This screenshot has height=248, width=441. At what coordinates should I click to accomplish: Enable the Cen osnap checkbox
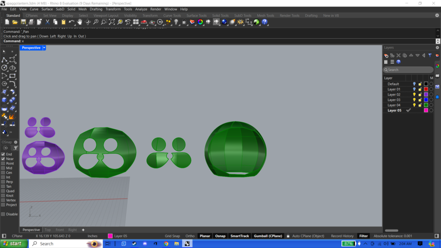click(3, 173)
